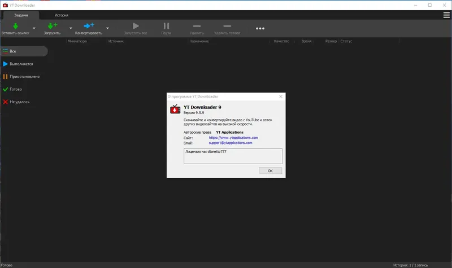Click the YT Downloader title bar app icon

pyautogui.click(x=5, y=5)
